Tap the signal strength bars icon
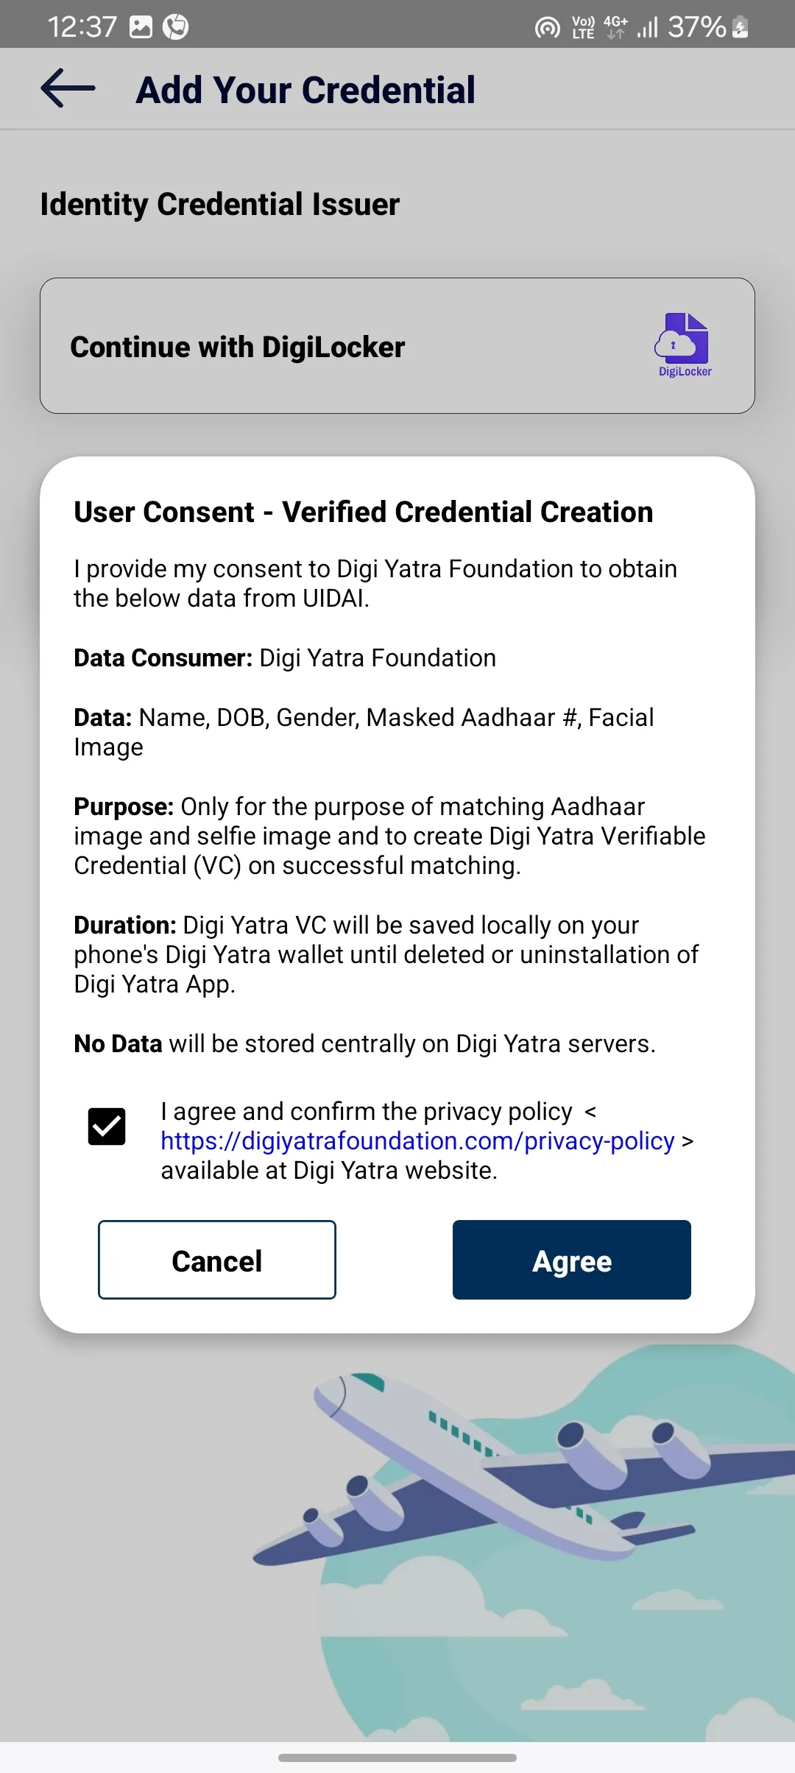The width and height of the screenshot is (795, 1773). (x=649, y=27)
